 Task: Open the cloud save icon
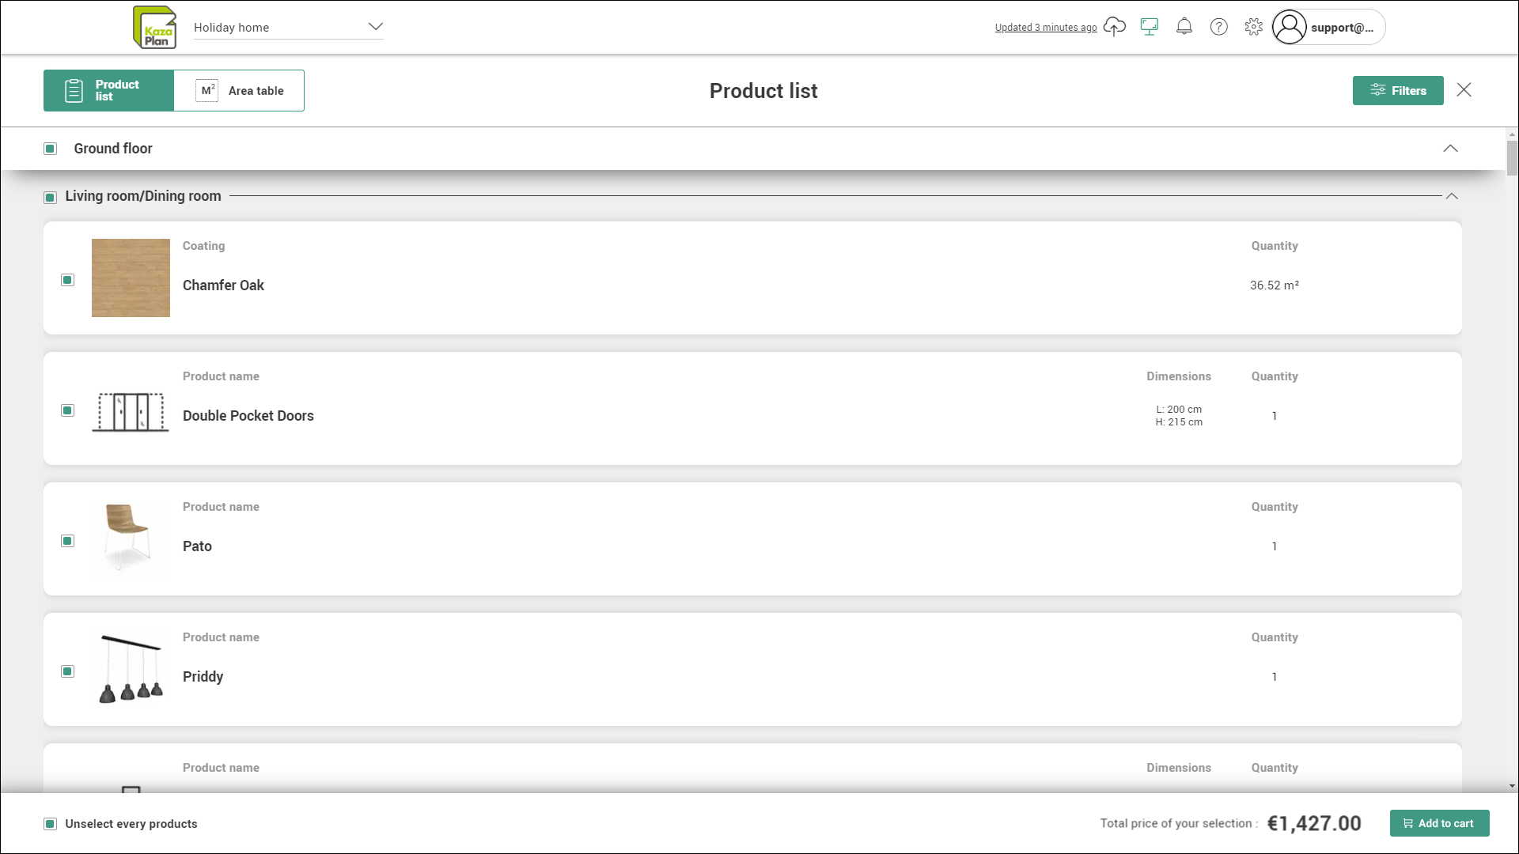[1114, 27]
